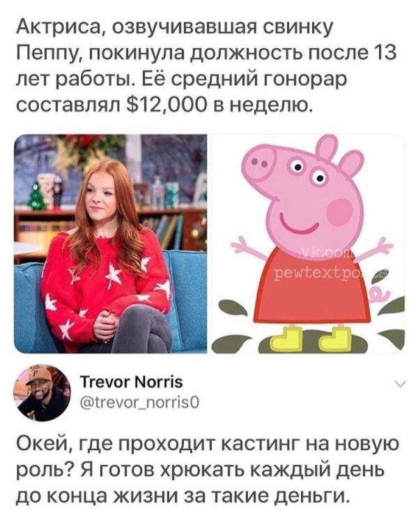Click the Trevor Norris display name
This screenshot has height=522, width=418.
pos(132,382)
